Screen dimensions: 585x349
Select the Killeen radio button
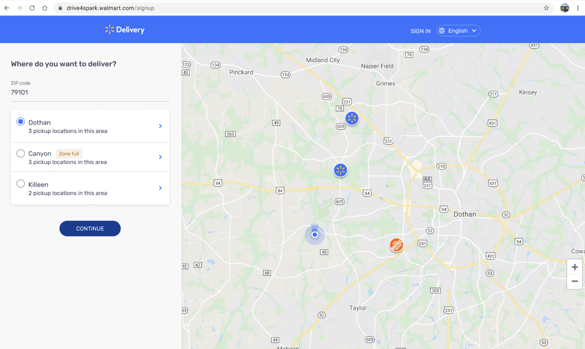click(x=21, y=184)
